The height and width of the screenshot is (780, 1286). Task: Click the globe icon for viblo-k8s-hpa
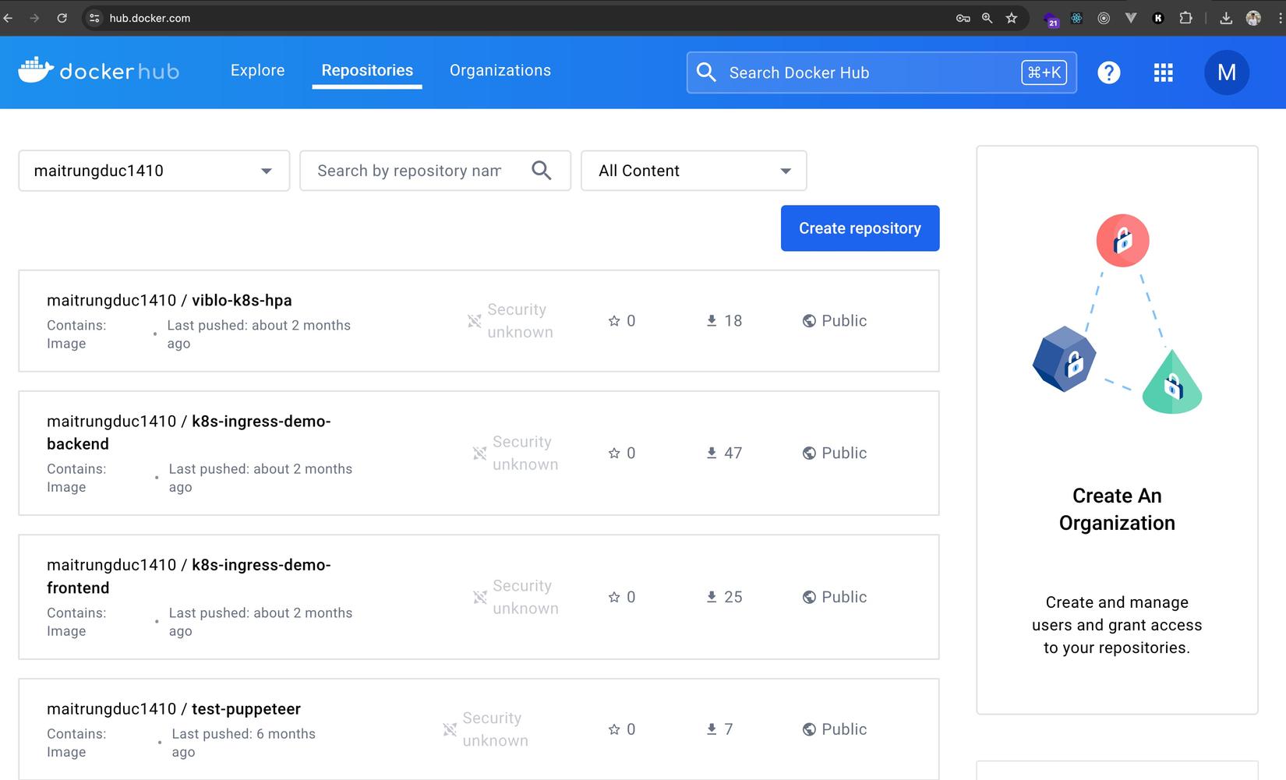click(809, 321)
